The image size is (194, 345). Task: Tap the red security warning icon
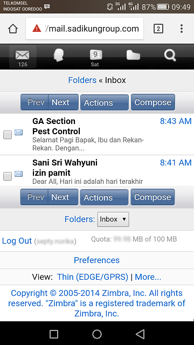(37, 29)
